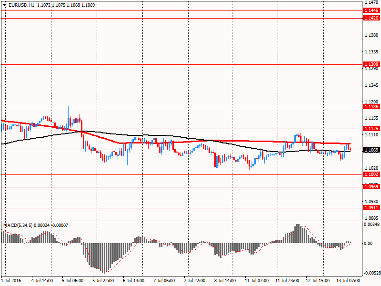Open the chart dropdown arrow beside EURUSD,H1
Viewport: 381px width, 286px height.
(4, 5)
